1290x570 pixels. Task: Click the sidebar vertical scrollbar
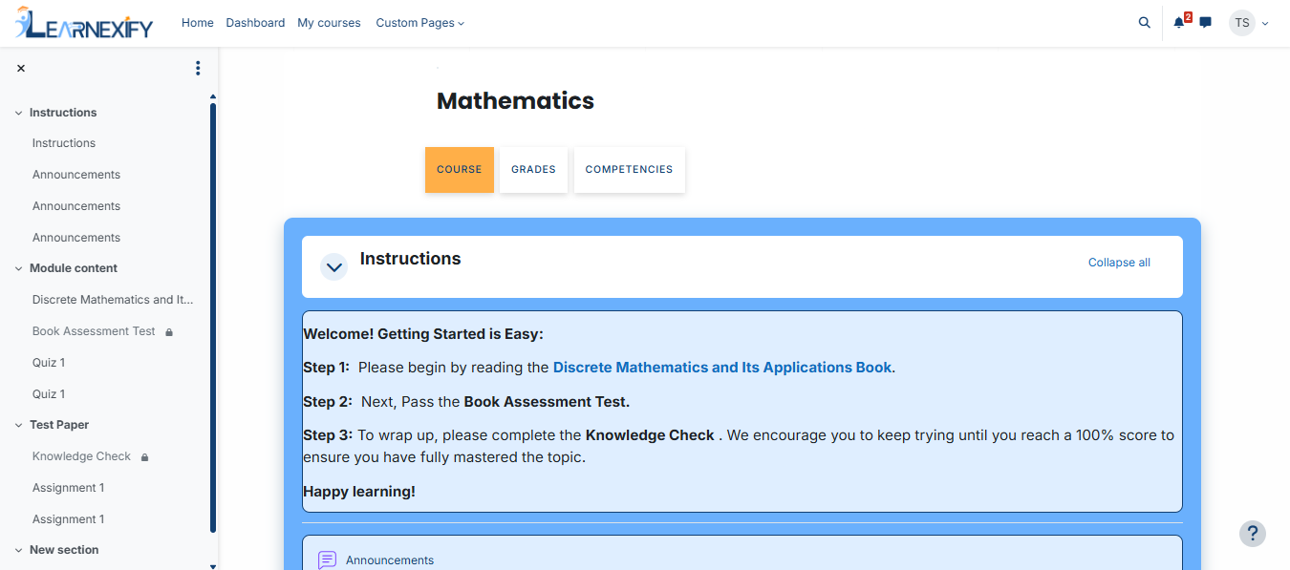(213, 317)
